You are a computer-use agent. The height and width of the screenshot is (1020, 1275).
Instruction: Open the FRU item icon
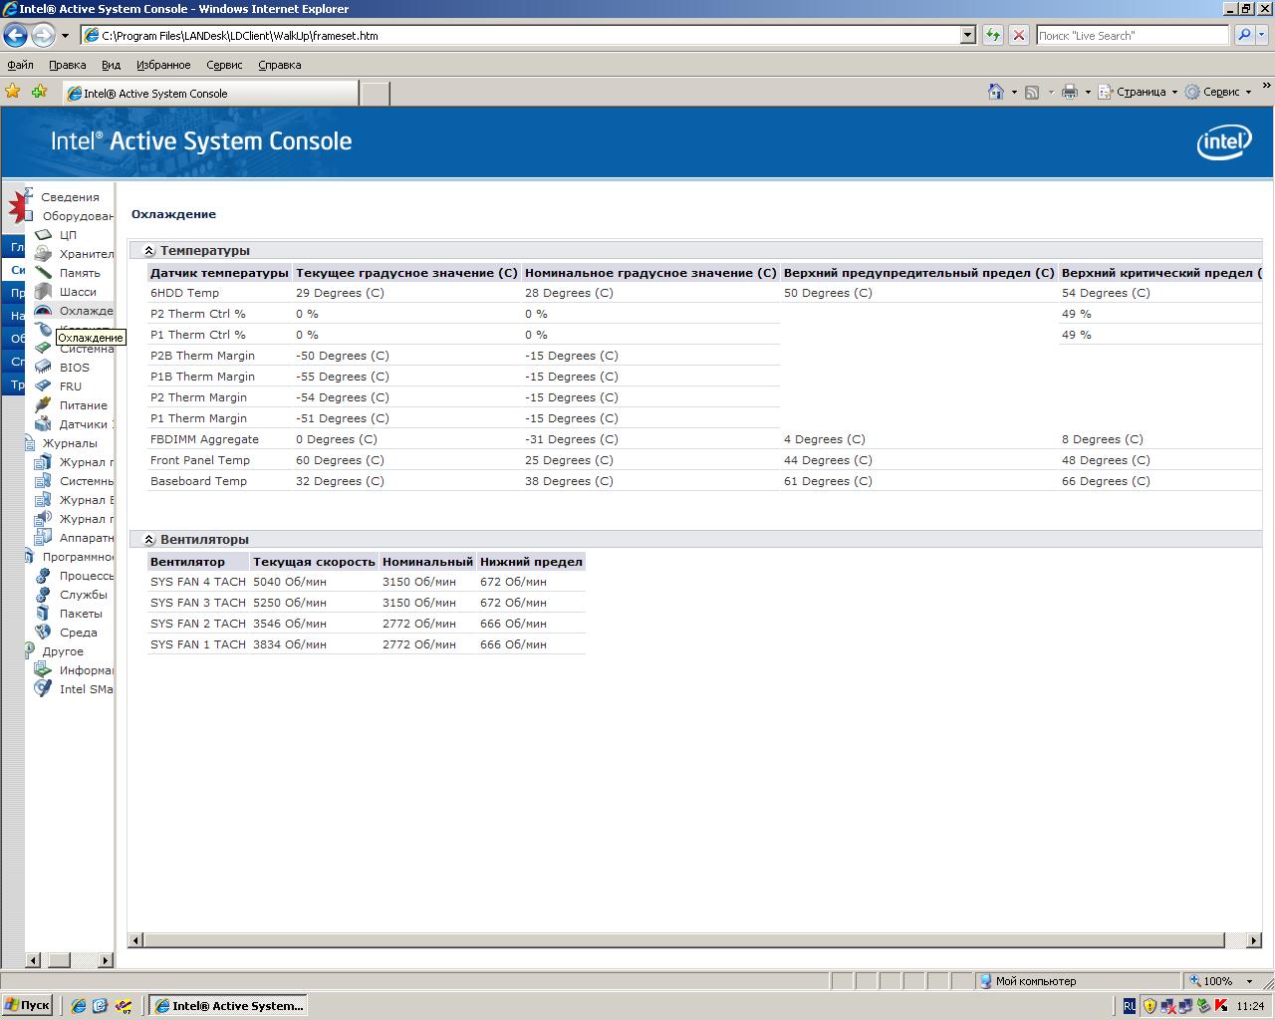click(43, 386)
